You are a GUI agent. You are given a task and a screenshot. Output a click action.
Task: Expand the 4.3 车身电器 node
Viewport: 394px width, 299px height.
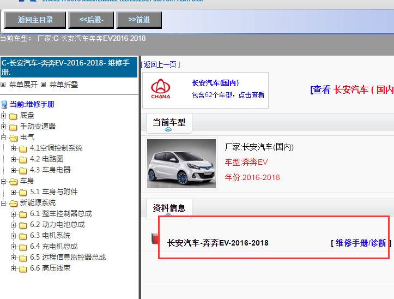coord(13,170)
